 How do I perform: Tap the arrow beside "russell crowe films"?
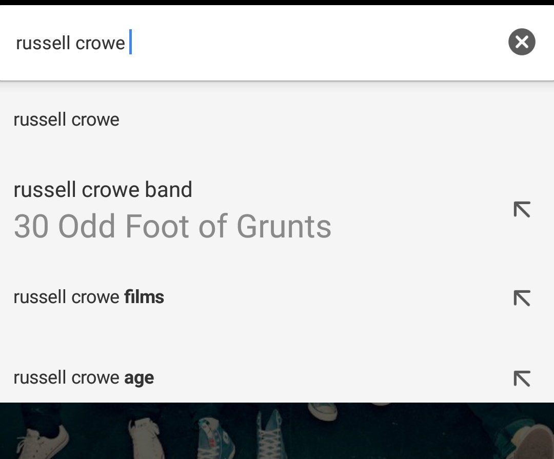522,298
